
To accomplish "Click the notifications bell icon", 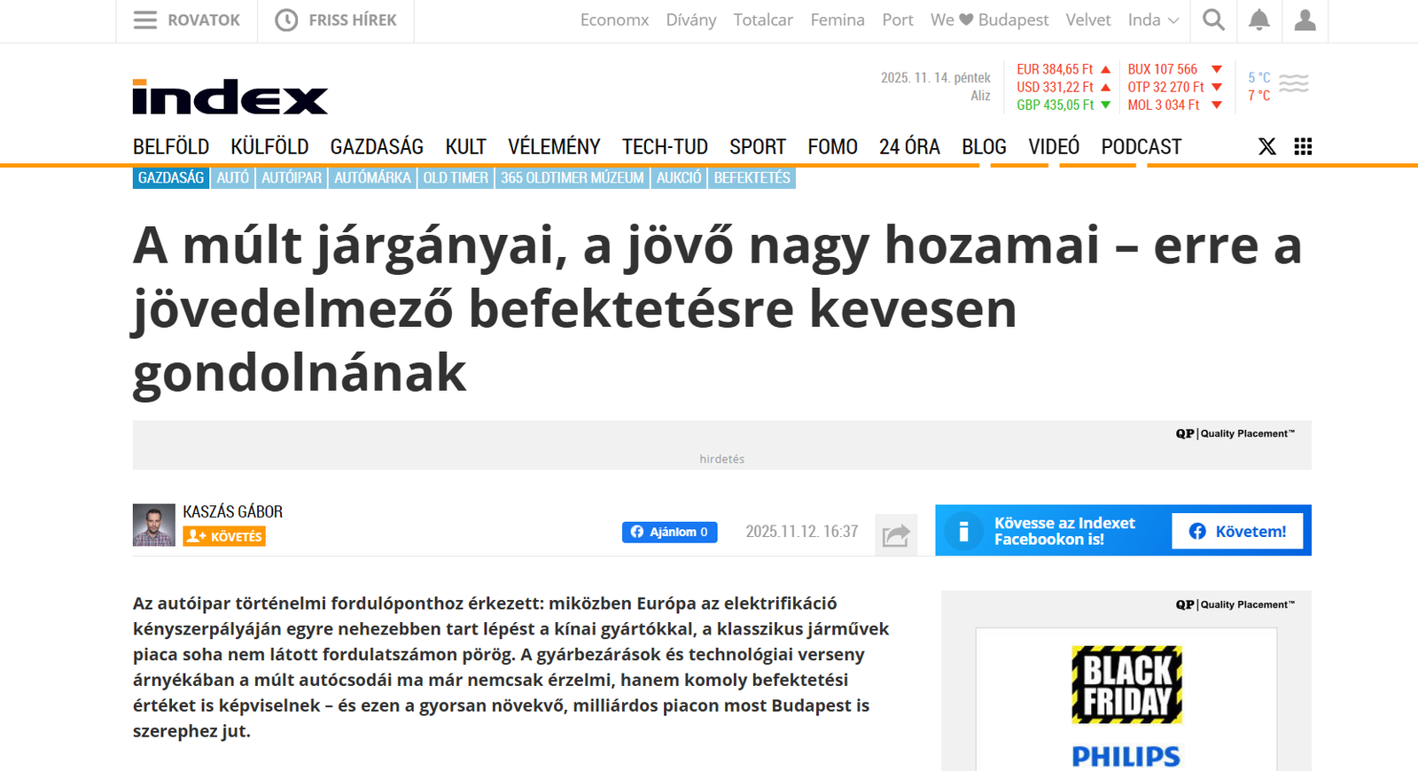I will [1258, 19].
